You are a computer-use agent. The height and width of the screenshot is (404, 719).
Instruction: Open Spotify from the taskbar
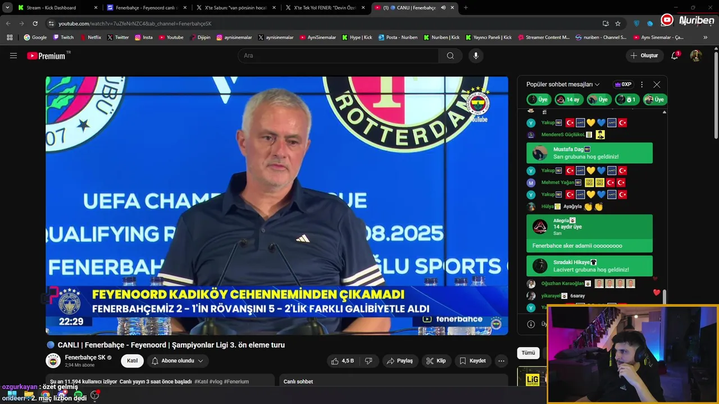pyautogui.click(x=78, y=395)
